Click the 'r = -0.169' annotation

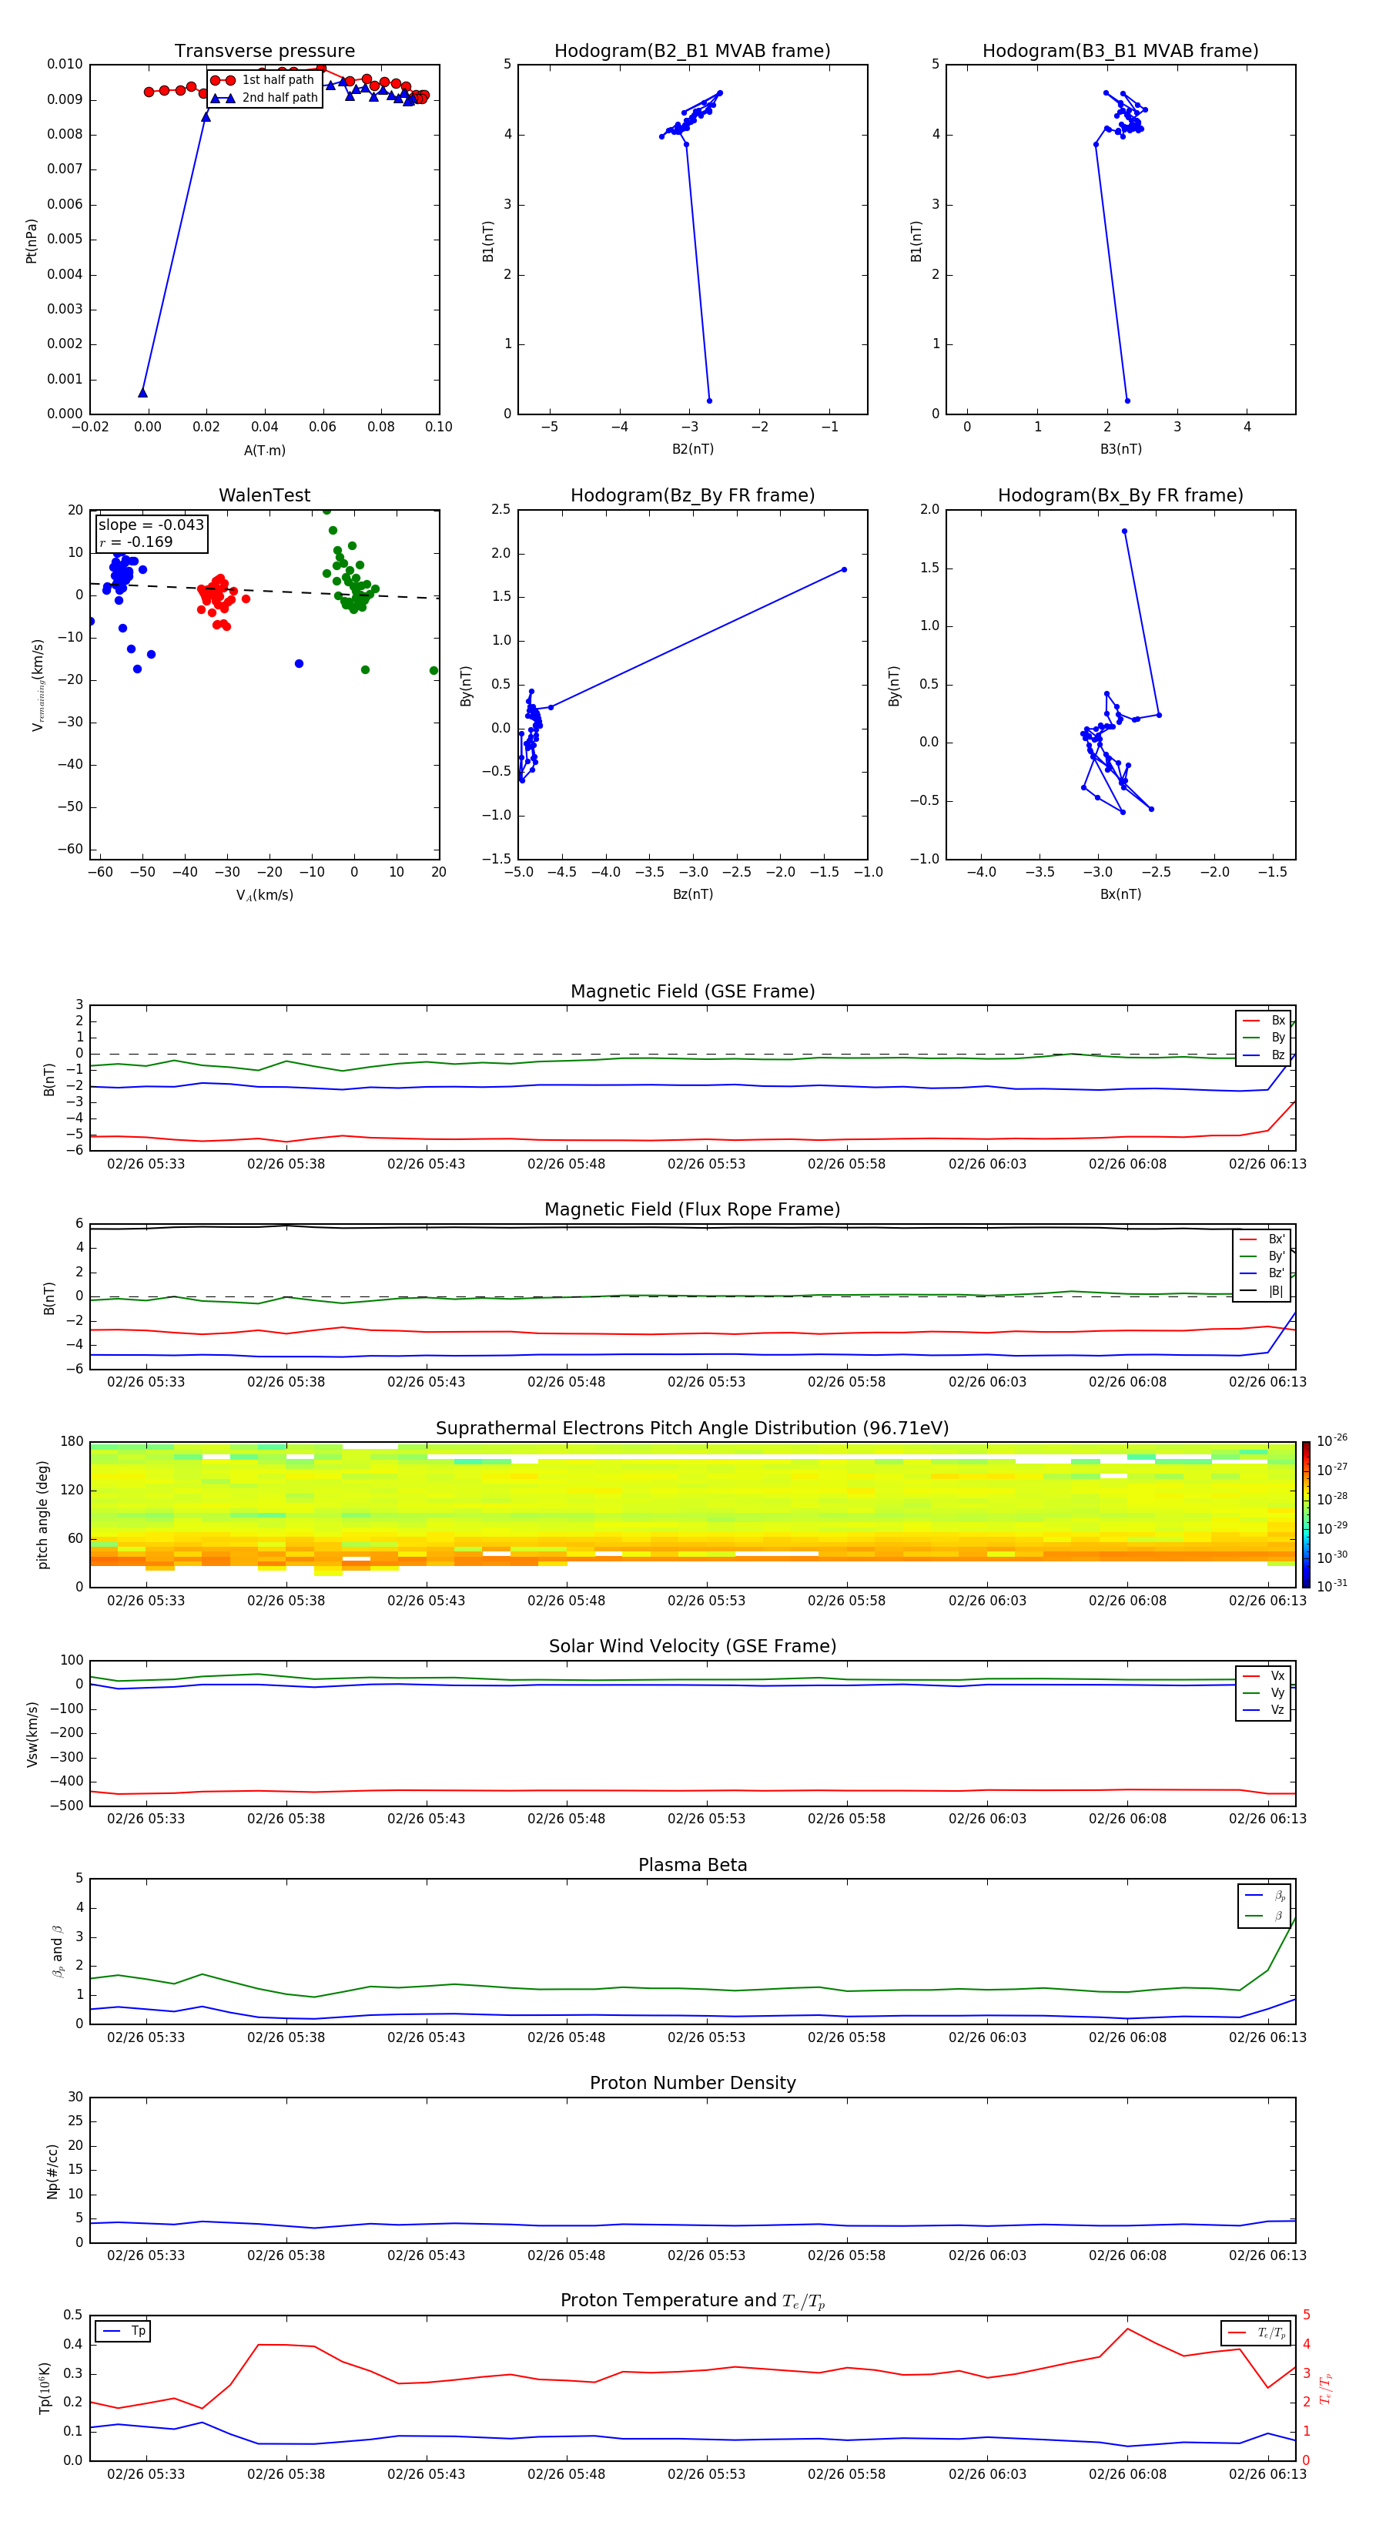pos(136,542)
